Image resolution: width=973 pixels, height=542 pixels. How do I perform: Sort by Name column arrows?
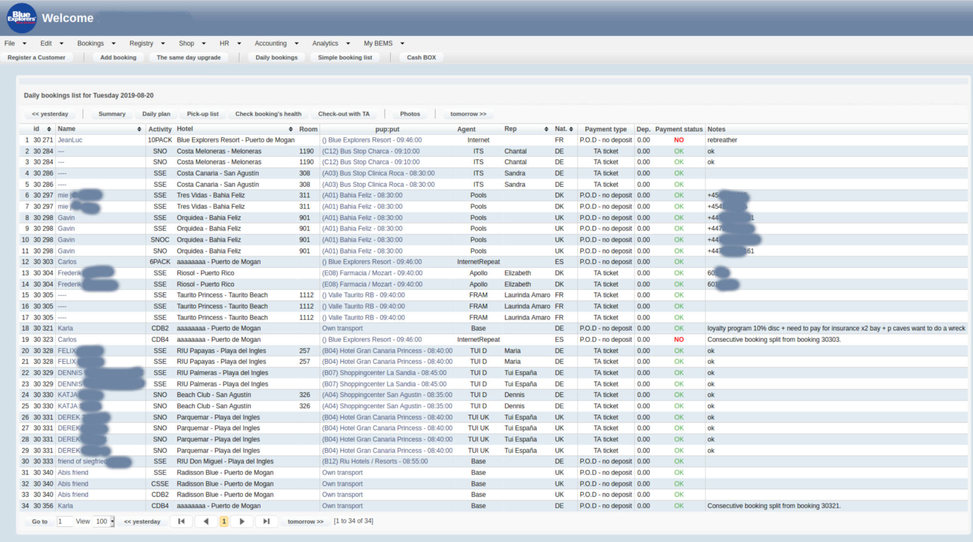[x=139, y=129]
